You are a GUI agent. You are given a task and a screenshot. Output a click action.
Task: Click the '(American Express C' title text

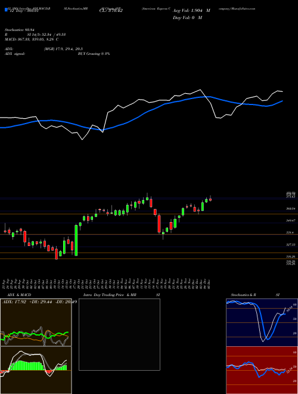(x=156, y=8)
